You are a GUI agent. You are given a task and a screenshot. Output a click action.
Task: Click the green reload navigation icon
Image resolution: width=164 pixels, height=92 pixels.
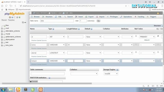(x=19, y=17)
